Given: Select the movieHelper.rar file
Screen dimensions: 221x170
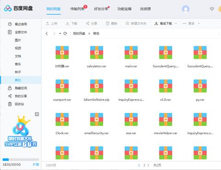Looking at the screenshot, I should tap(166, 124).
